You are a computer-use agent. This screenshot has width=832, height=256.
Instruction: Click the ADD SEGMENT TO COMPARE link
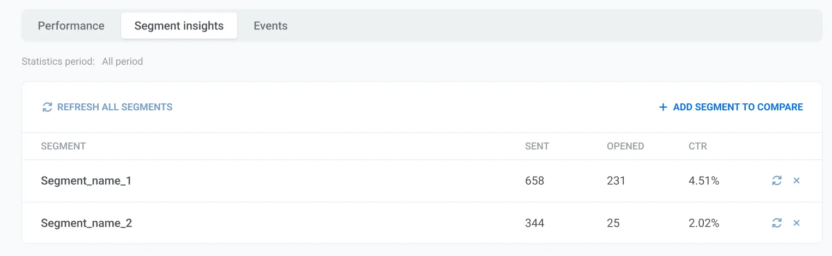(x=738, y=108)
